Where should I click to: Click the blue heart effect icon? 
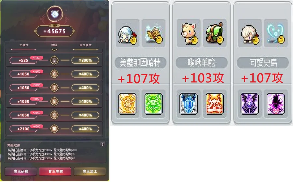tap(276, 33)
